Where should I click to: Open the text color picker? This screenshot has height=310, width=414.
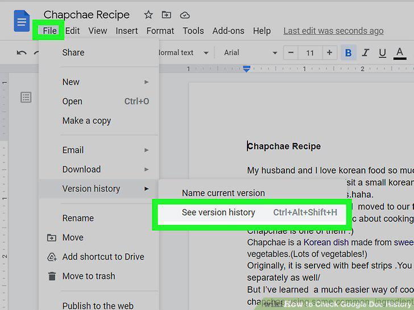(400, 53)
